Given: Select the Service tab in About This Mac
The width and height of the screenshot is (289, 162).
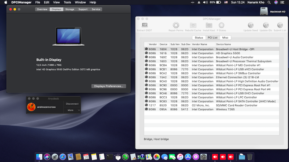Looking at the screenshot, I should (x=96, y=9).
